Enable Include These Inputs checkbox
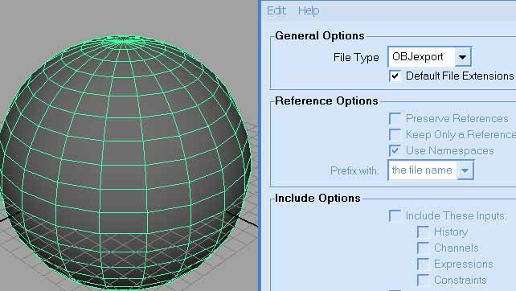516x291 pixels. (x=395, y=215)
